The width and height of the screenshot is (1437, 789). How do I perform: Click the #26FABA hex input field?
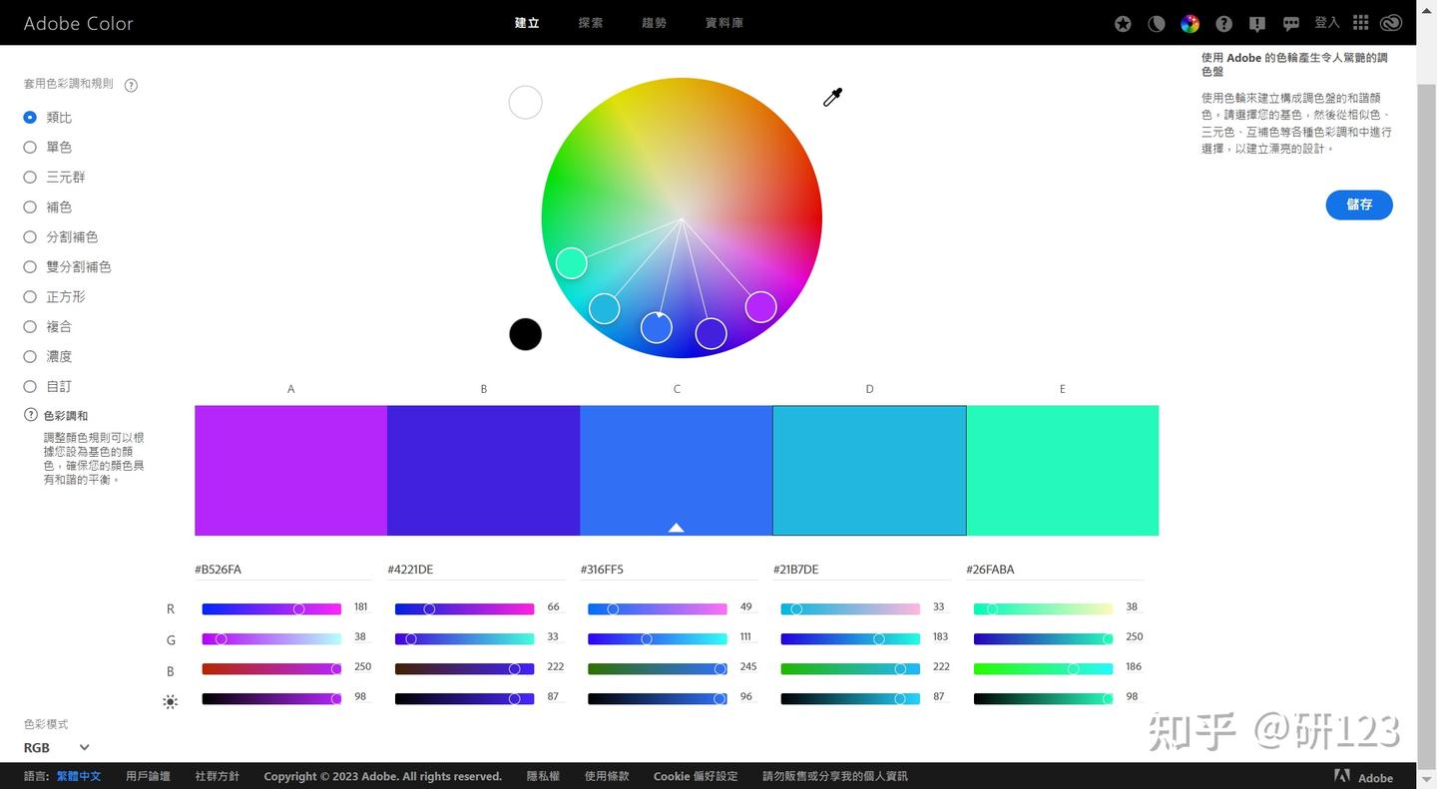(1055, 570)
